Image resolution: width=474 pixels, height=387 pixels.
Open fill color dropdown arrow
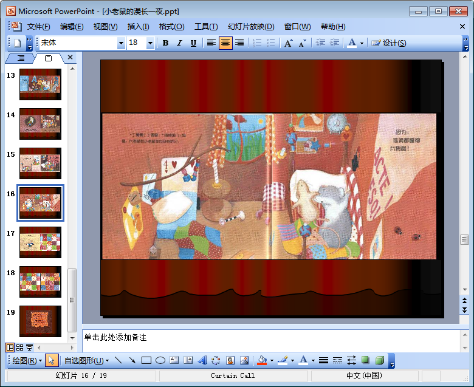272,360
